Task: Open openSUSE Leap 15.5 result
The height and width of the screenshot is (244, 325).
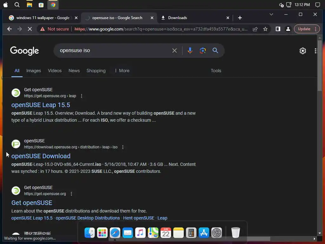Action: pyautogui.click(x=41, y=105)
